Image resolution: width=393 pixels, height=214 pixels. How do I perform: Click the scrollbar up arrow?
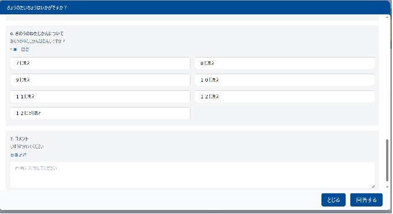tap(387, 17)
